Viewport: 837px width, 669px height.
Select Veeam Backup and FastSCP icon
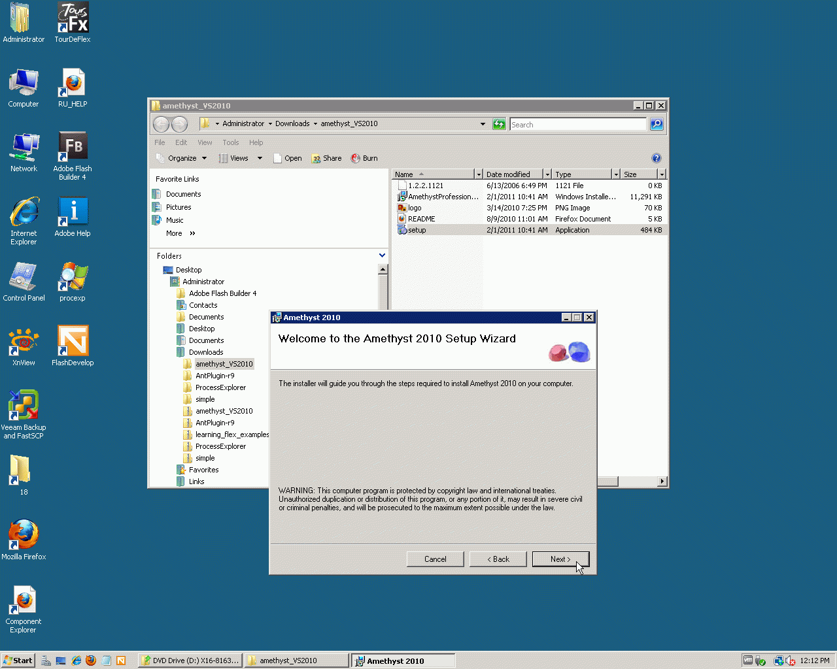pos(24,415)
